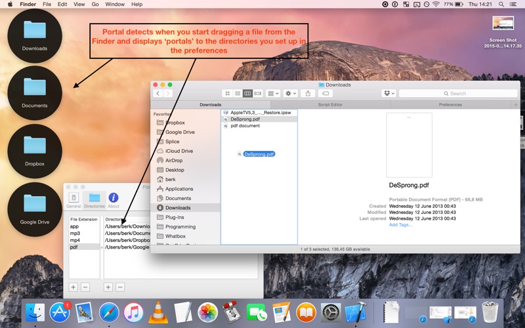This screenshot has width=525, height=328.
Task: Select the 'mp3' file extension row
Action: pos(85,234)
